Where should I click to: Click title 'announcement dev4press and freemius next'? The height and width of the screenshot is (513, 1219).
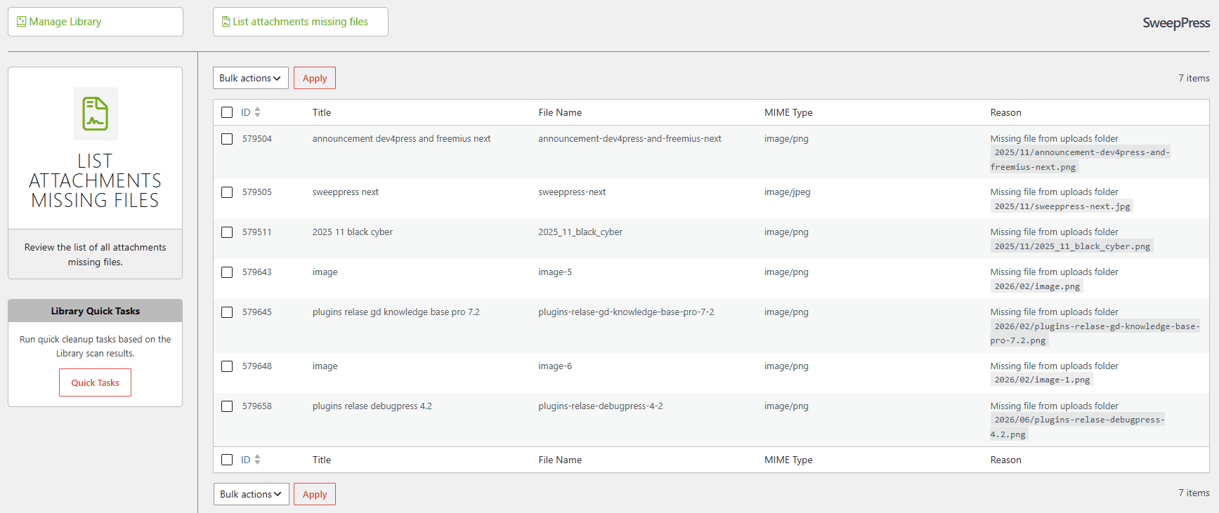401,139
